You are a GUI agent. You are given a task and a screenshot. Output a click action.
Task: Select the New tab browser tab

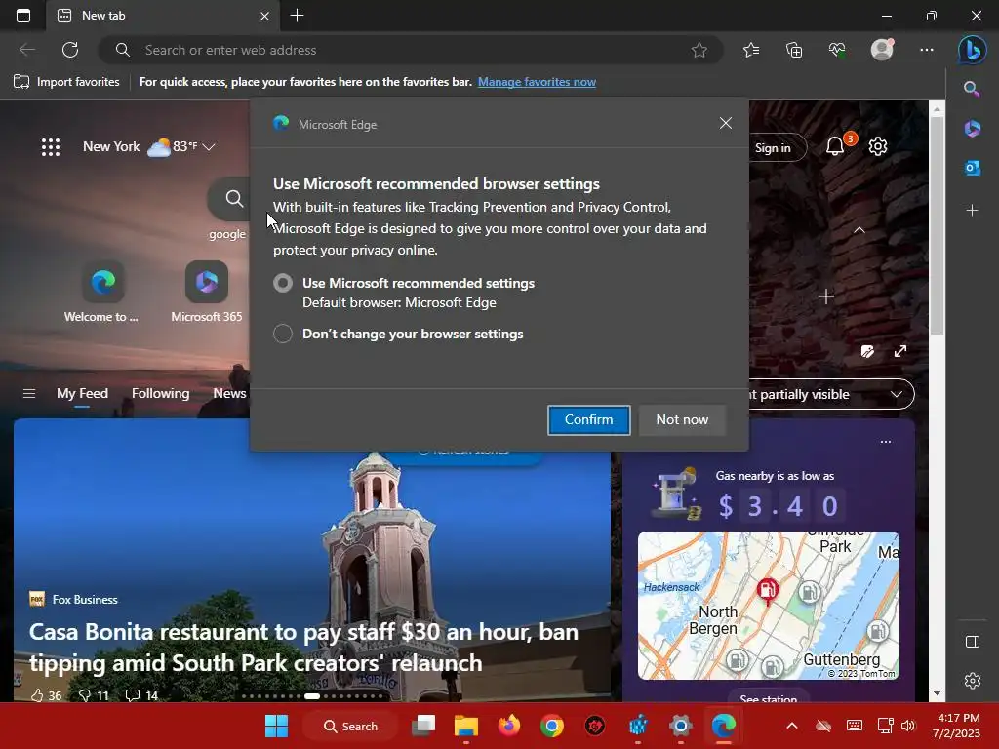tap(163, 16)
